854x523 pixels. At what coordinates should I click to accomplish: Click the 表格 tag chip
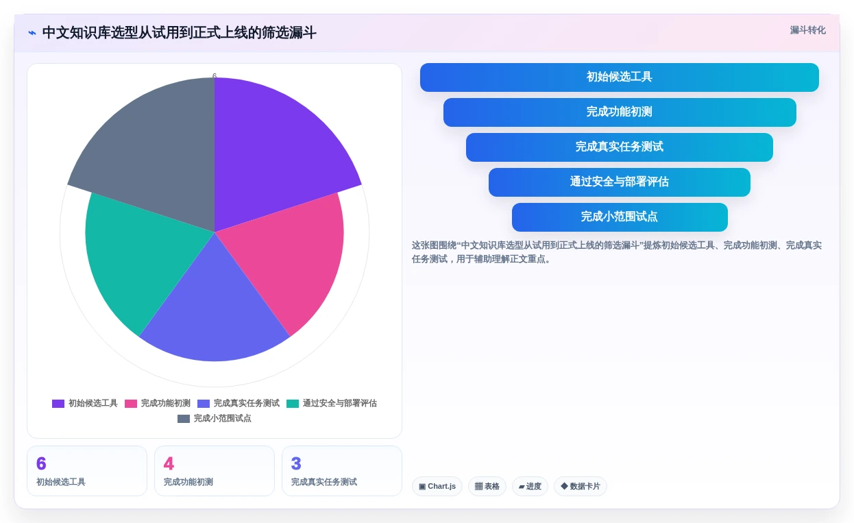[487, 487]
